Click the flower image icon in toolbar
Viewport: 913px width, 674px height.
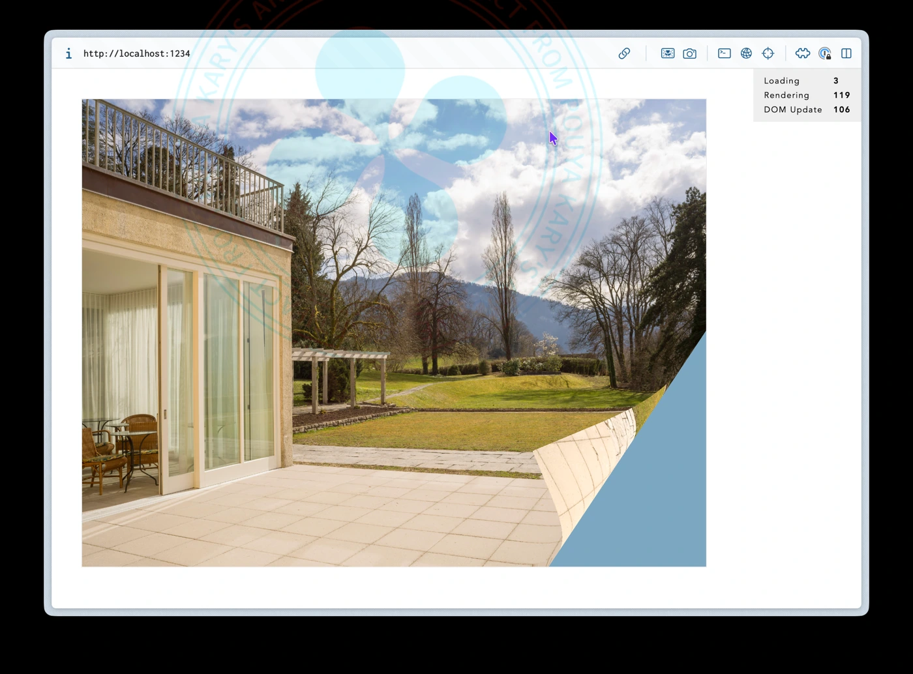point(667,53)
